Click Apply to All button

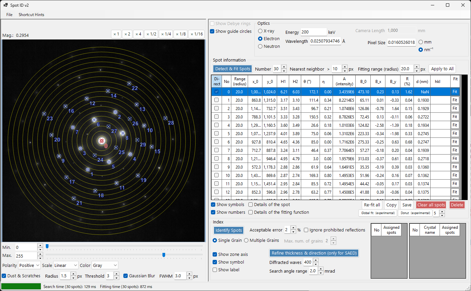[x=442, y=69]
